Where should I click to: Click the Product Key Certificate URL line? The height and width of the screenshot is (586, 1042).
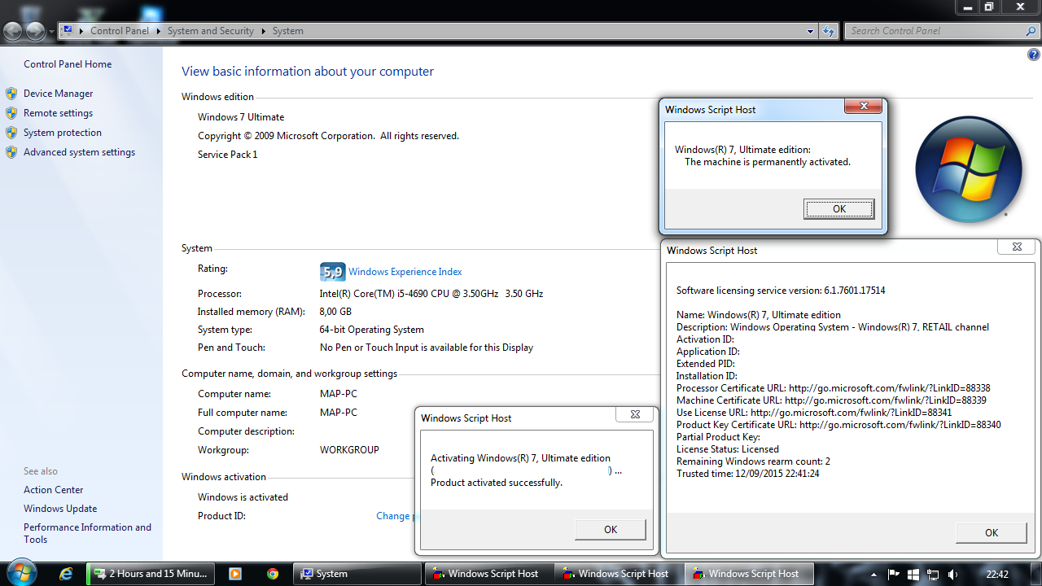tap(838, 425)
